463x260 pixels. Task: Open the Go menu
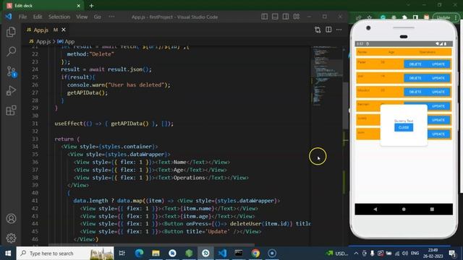pos(98,17)
